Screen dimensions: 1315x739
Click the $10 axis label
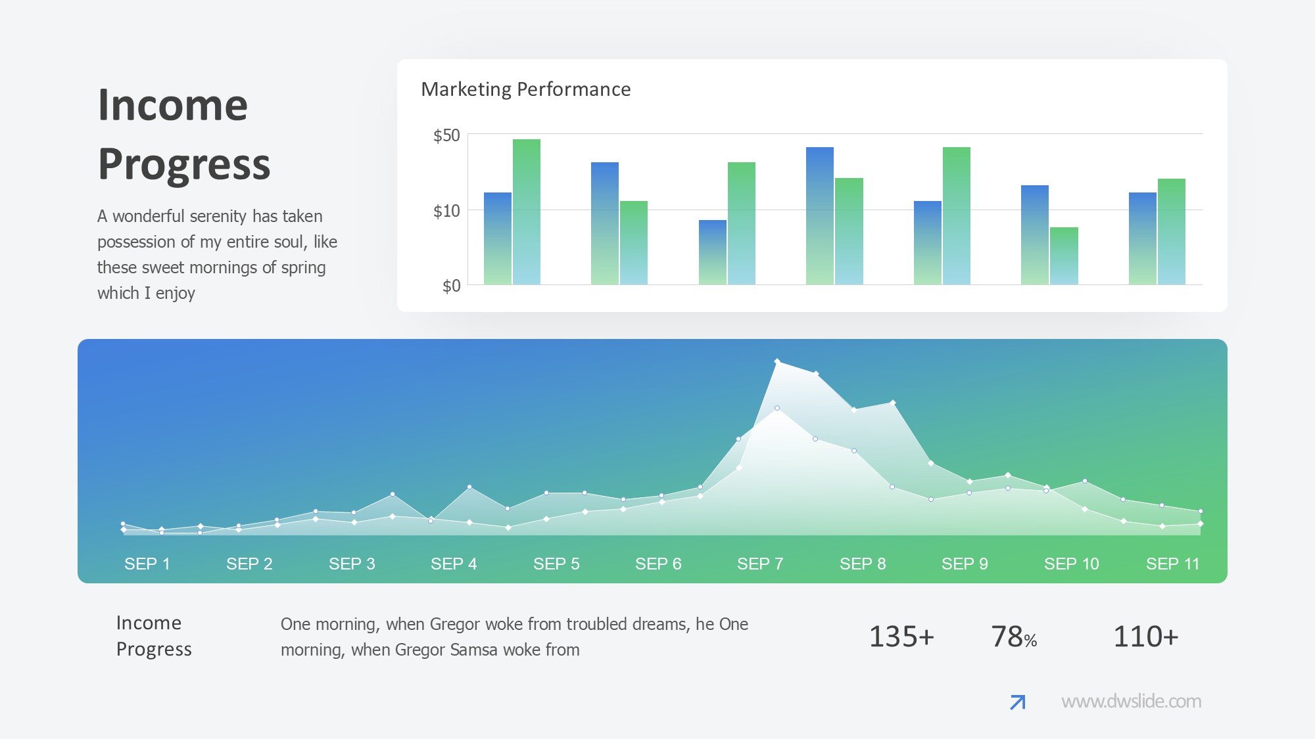tap(446, 212)
